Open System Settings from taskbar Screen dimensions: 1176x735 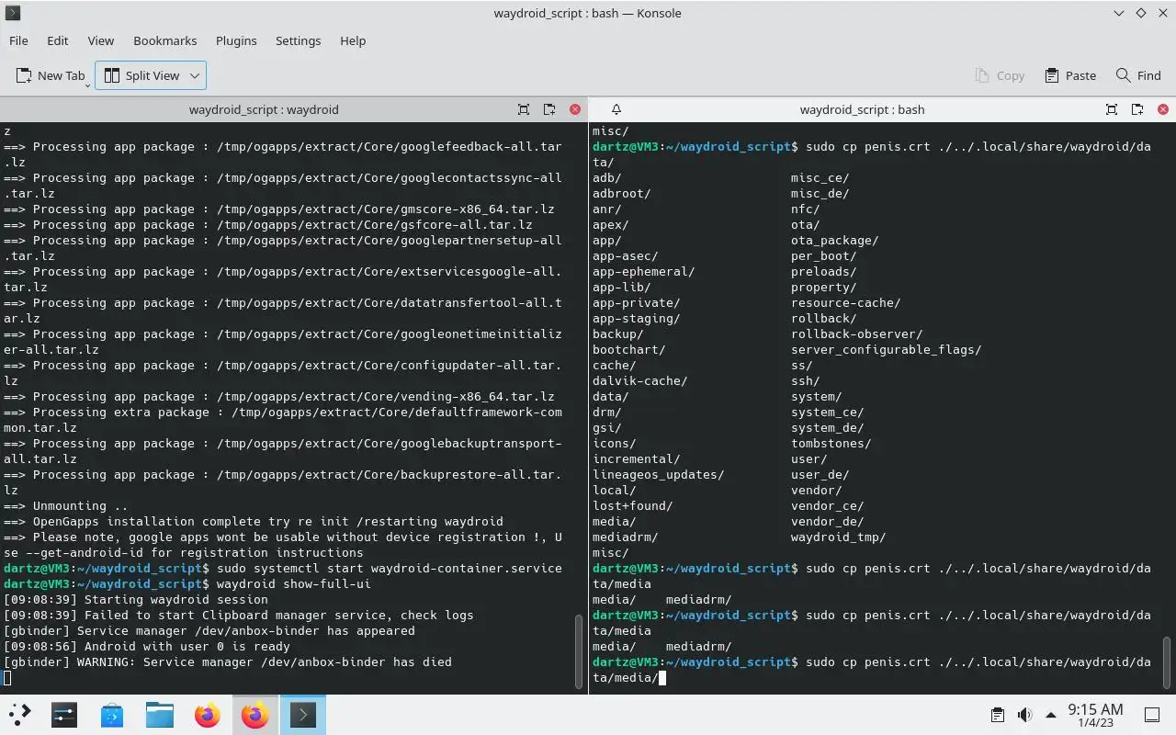coord(64,715)
